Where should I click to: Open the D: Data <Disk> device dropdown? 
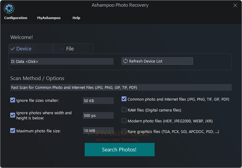[62, 62]
